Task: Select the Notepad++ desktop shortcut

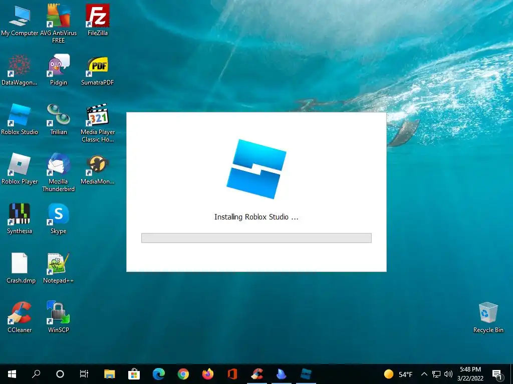Action: (58, 268)
